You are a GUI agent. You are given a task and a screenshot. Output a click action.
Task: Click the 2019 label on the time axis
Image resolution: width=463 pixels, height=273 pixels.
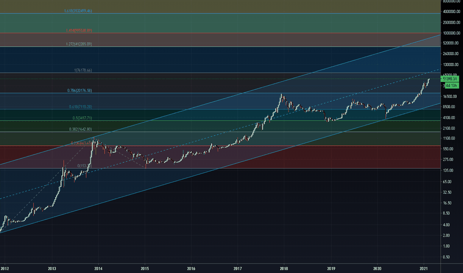pos(331,269)
